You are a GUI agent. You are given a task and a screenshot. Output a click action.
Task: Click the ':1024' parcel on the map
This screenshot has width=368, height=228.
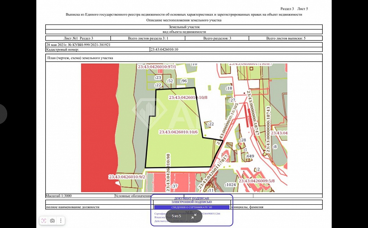[x=231, y=185]
